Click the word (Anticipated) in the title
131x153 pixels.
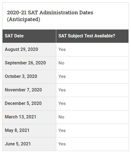(x=24, y=20)
